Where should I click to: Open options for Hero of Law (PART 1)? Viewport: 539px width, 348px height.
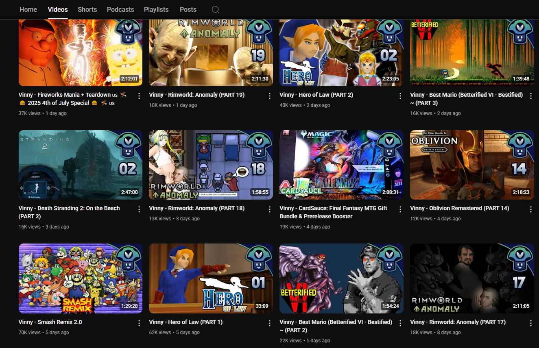coord(269,323)
